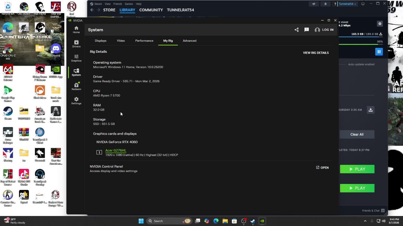Open the Games menu in Steam
Image resolution: width=403 pixels, height=226 pixels.
(129, 4)
